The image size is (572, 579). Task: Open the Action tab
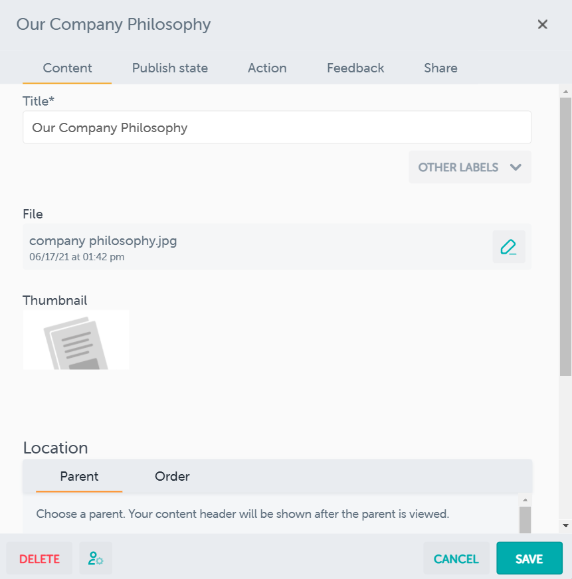pos(267,68)
